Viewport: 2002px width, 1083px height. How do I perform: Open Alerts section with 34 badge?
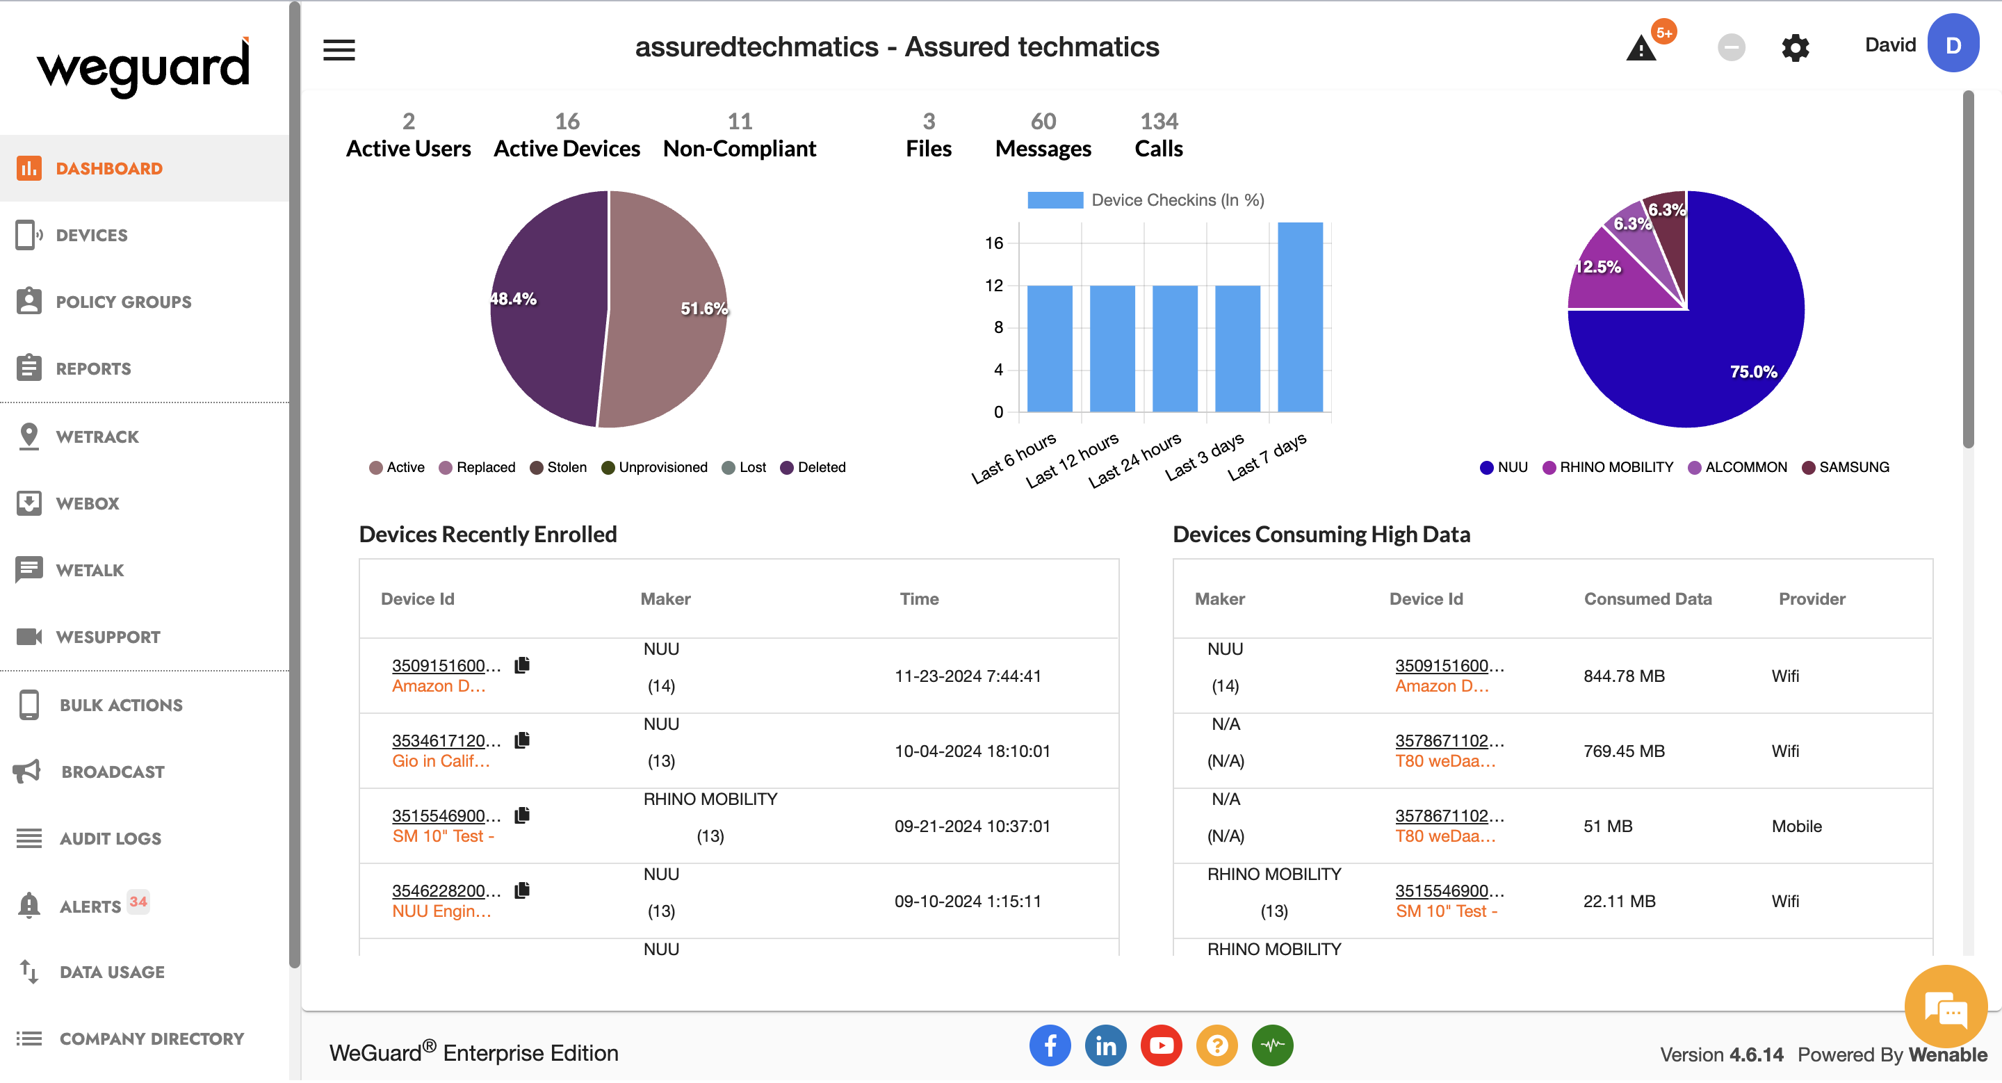91,906
